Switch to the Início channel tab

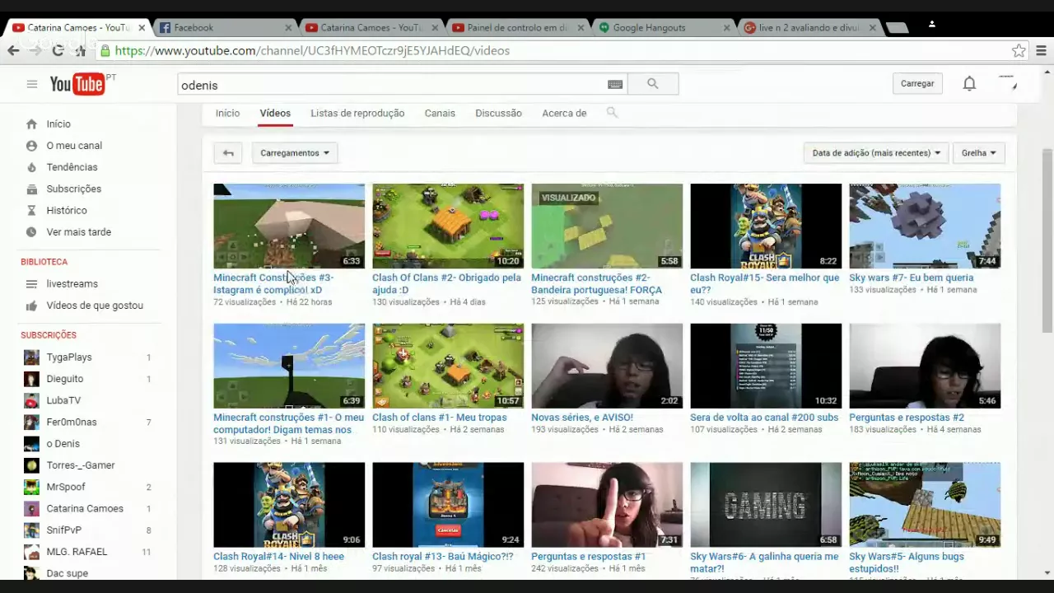pos(227,113)
